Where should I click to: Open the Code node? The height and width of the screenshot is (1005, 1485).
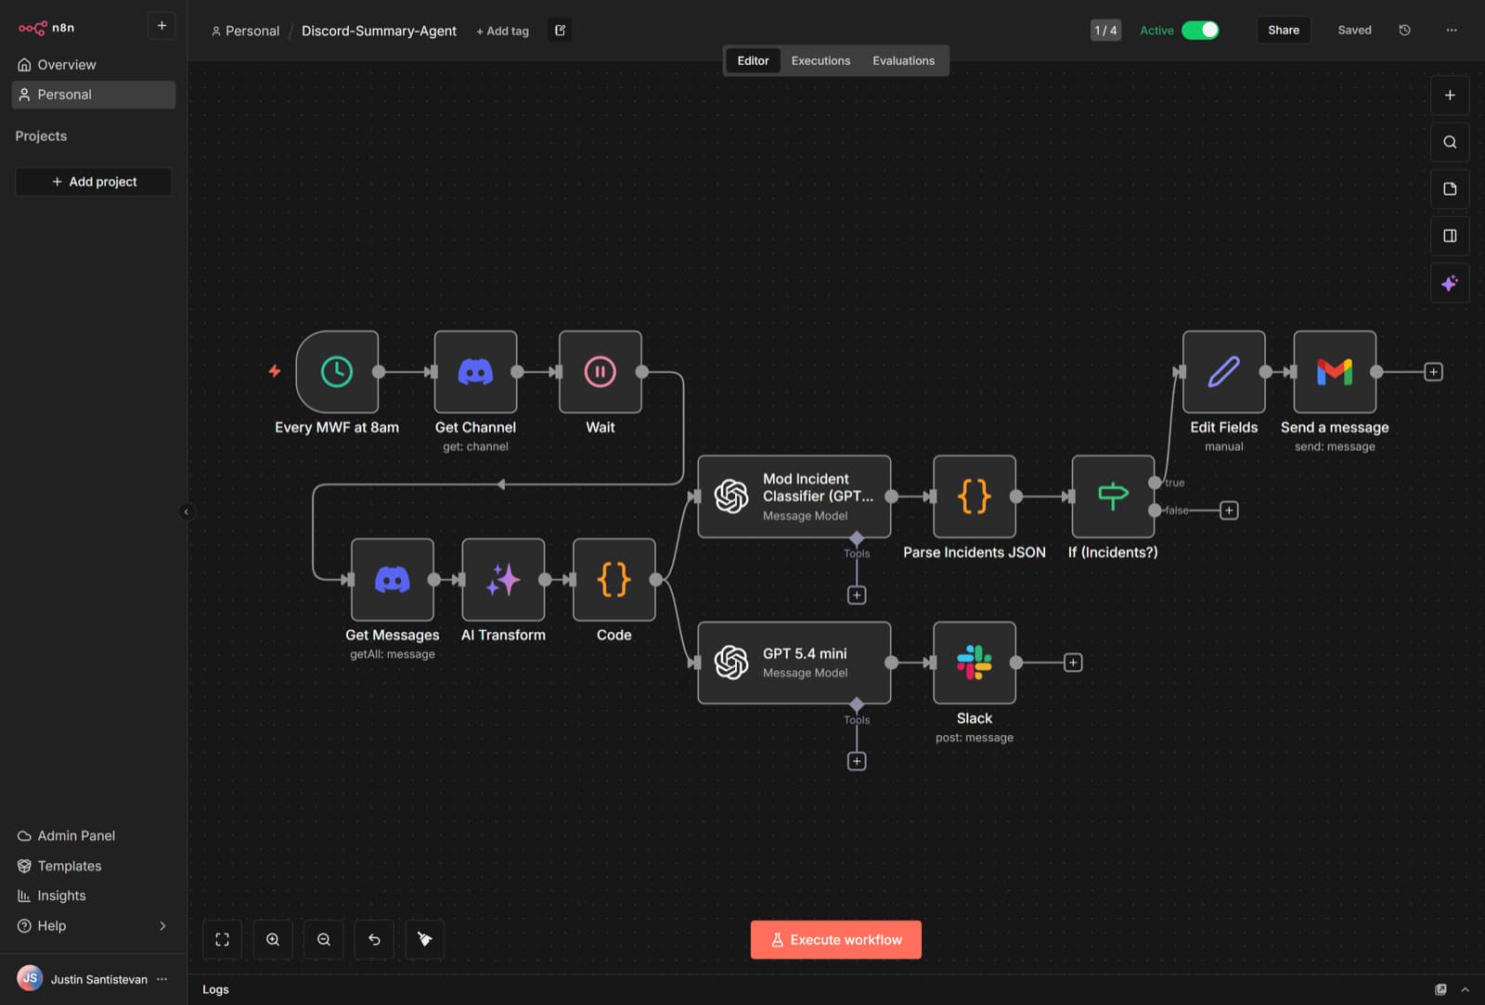[614, 580]
